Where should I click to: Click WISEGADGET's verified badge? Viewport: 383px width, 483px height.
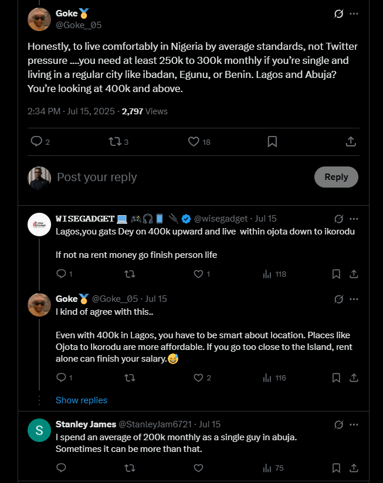coord(187,218)
